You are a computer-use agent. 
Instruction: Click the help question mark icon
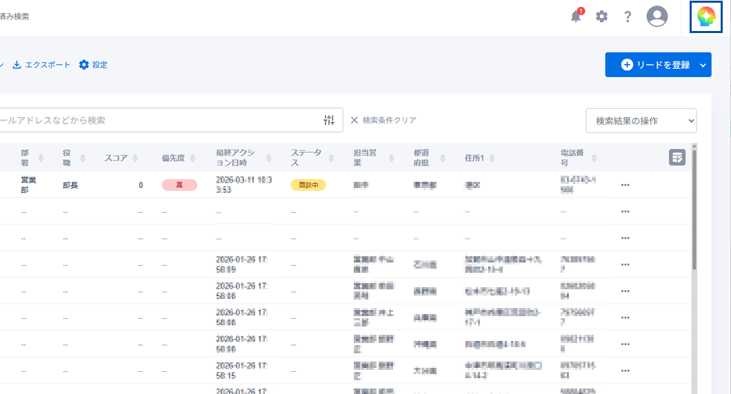[x=628, y=17]
